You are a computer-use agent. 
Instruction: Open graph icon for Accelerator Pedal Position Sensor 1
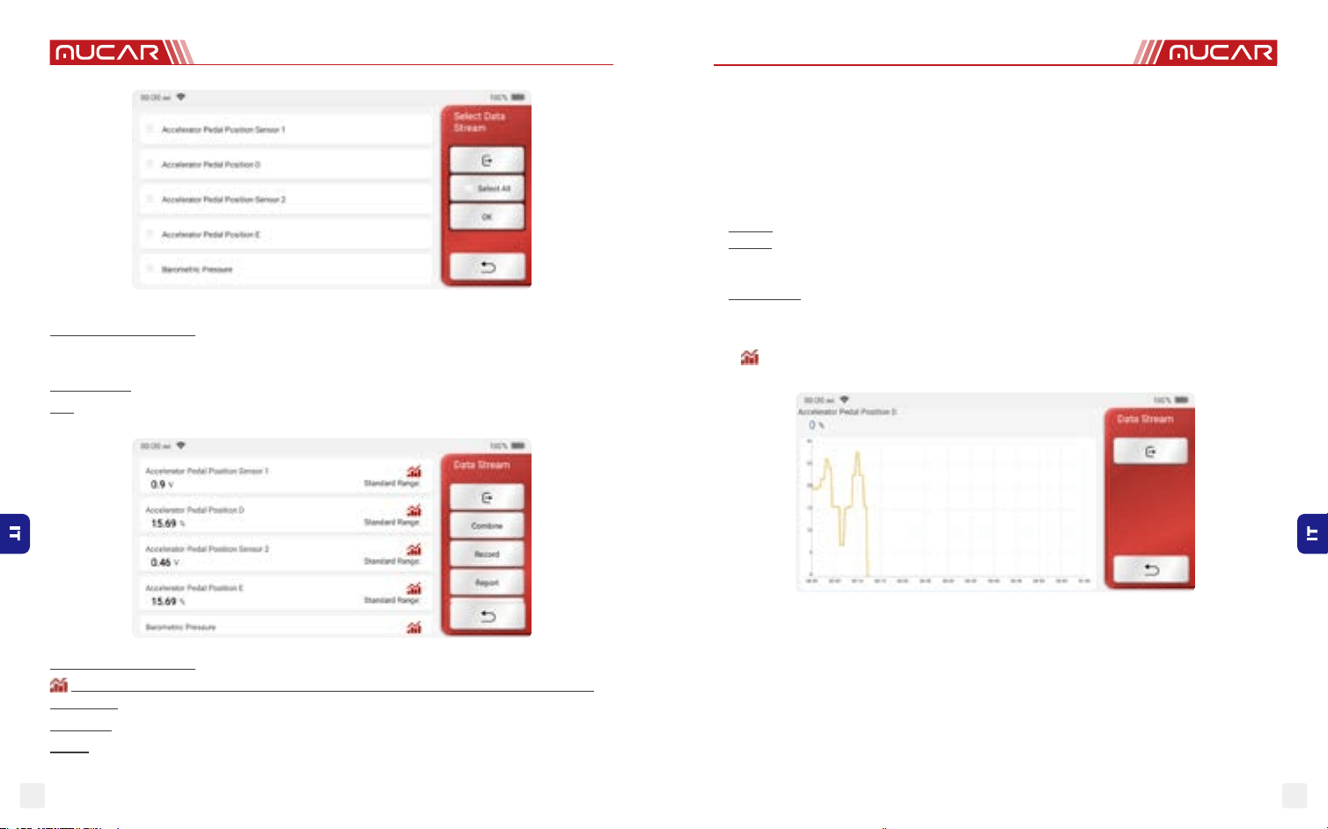414,472
